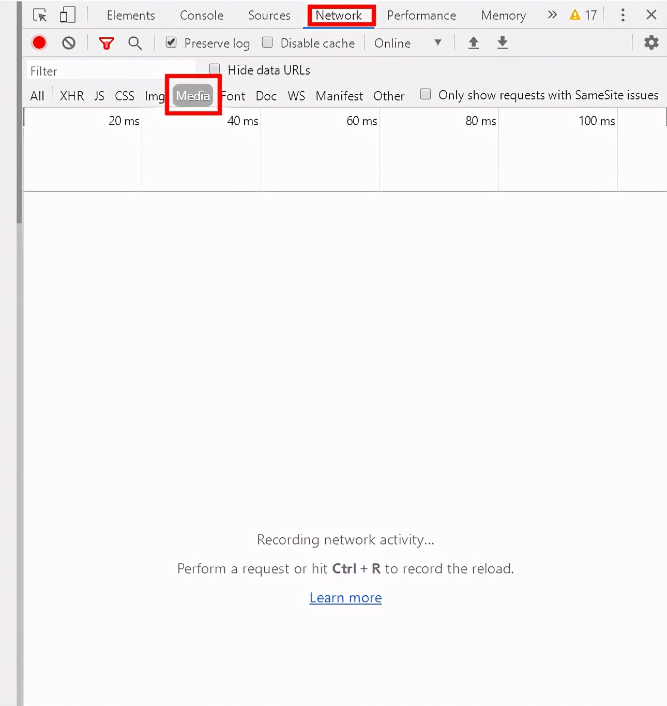The height and width of the screenshot is (706, 667).
Task: Switch to the Sources tab
Action: [269, 16]
